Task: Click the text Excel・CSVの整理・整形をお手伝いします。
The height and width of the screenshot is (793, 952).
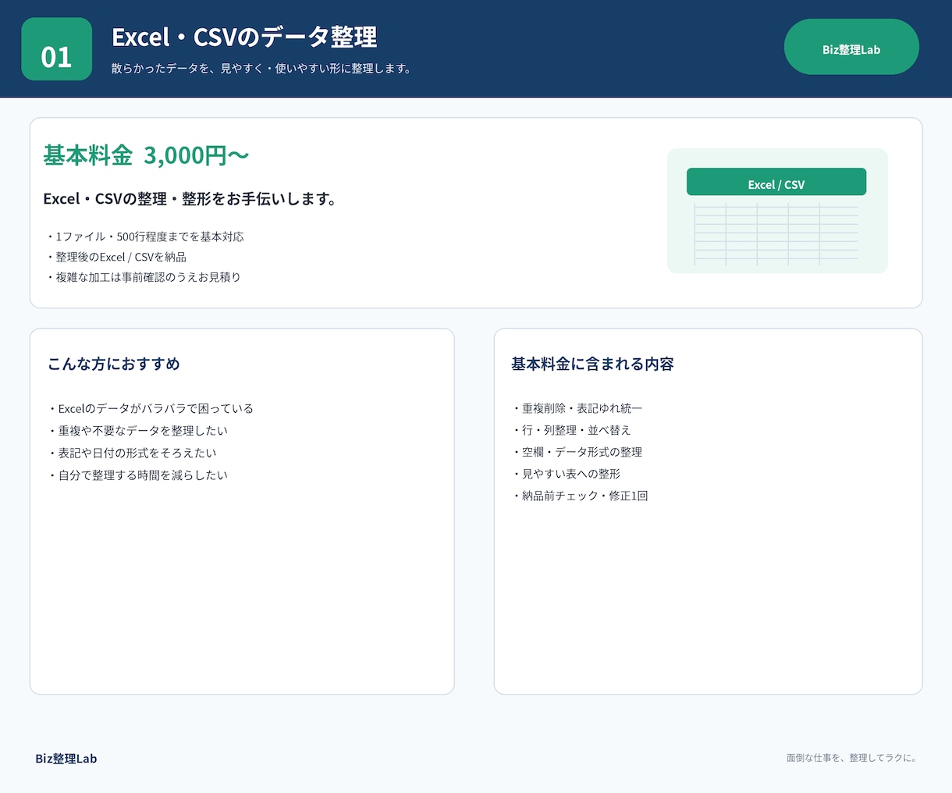Action: point(190,199)
